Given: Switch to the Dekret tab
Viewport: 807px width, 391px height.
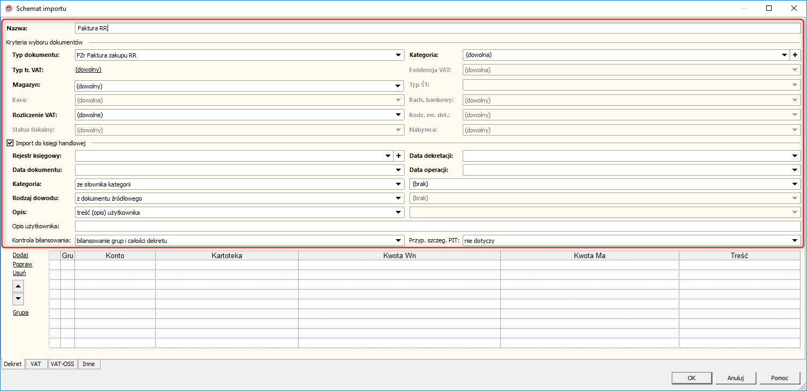Looking at the screenshot, I should click(x=12, y=364).
